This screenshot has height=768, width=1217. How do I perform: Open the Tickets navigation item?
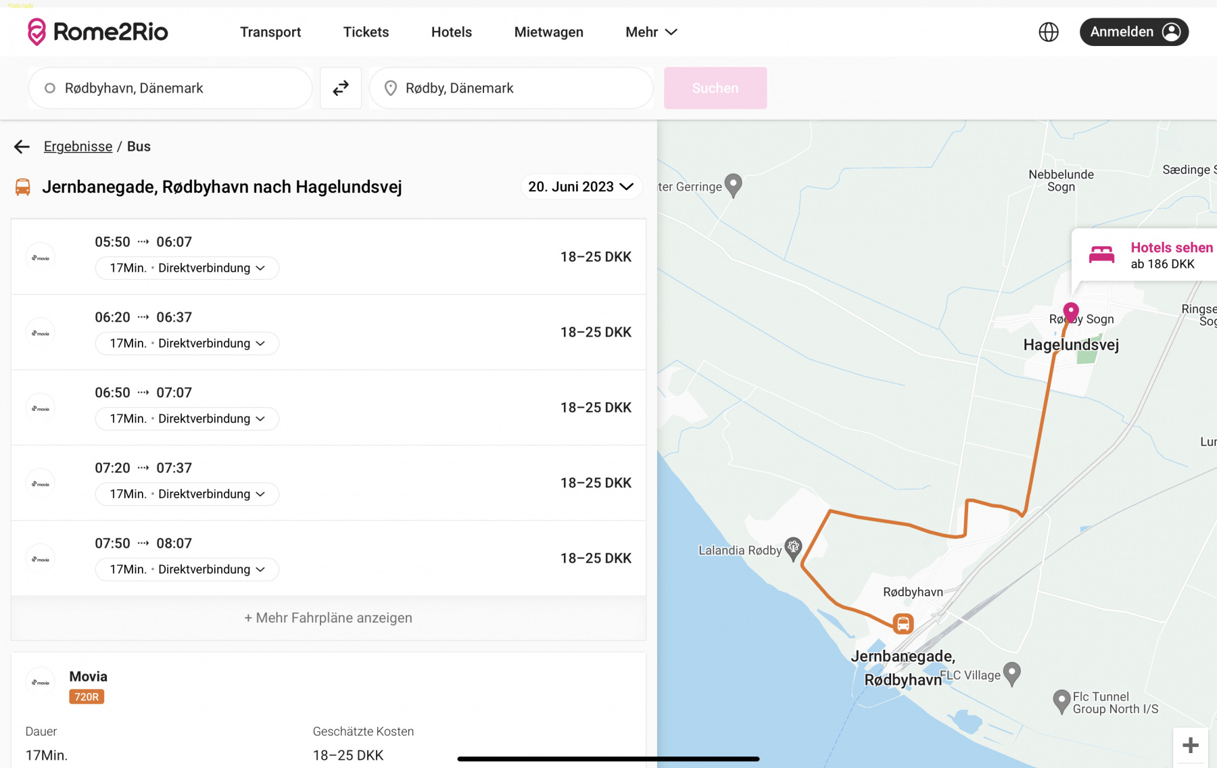click(x=366, y=32)
